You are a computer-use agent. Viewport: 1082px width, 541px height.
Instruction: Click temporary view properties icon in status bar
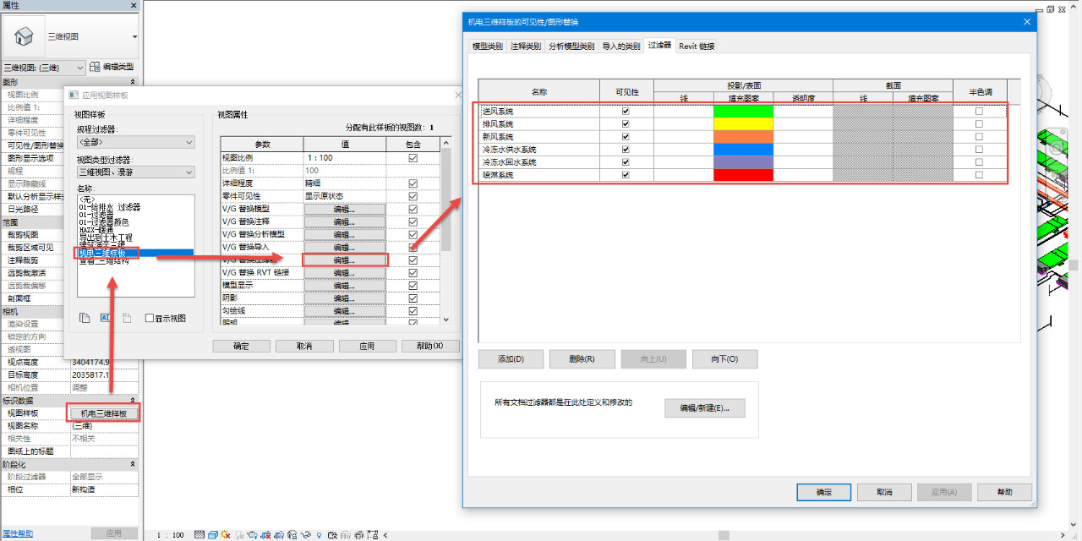[332, 535]
